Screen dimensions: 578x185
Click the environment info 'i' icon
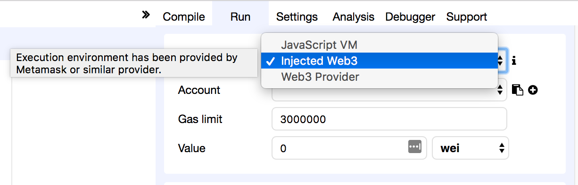pos(514,61)
